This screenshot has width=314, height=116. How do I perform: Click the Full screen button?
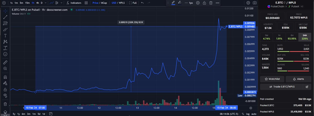133,3
